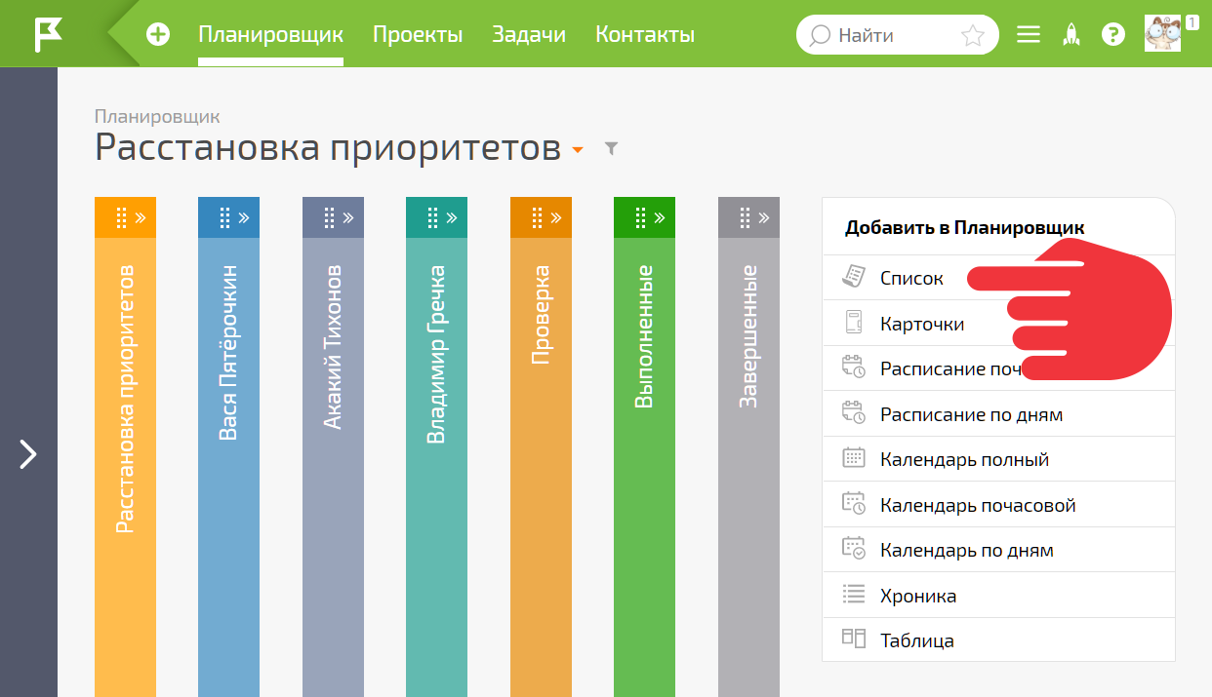Click the white flag logo
The width and height of the screenshot is (1212, 697).
(x=48, y=34)
